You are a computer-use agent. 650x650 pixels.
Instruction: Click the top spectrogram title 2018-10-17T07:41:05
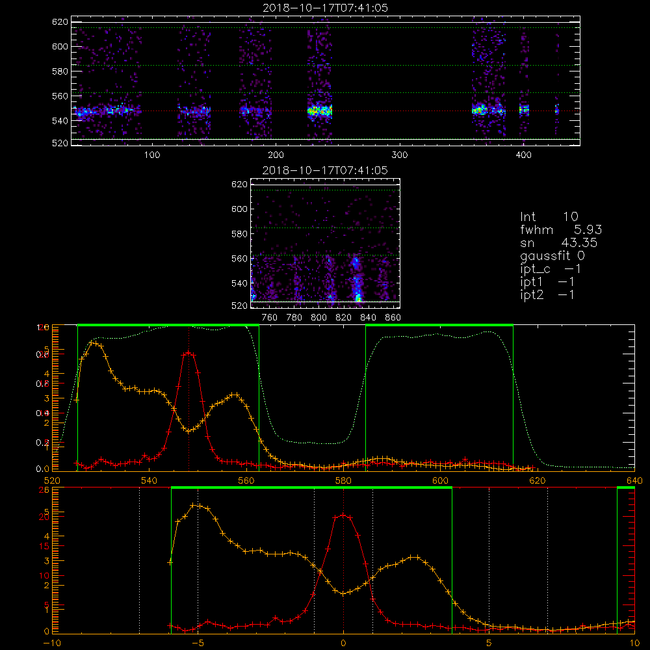(x=325, y=8)
